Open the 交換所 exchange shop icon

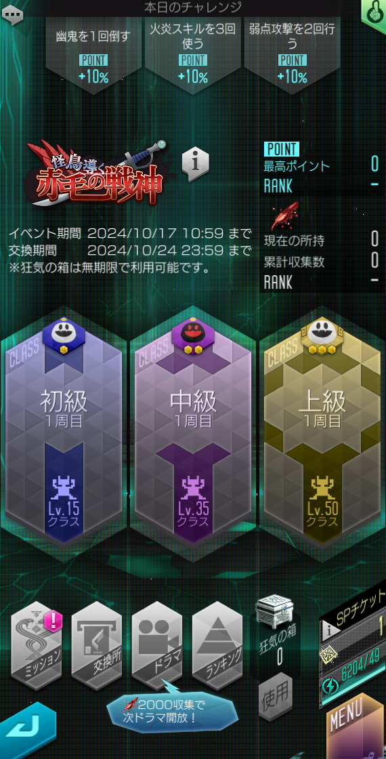tap(97, 644)
